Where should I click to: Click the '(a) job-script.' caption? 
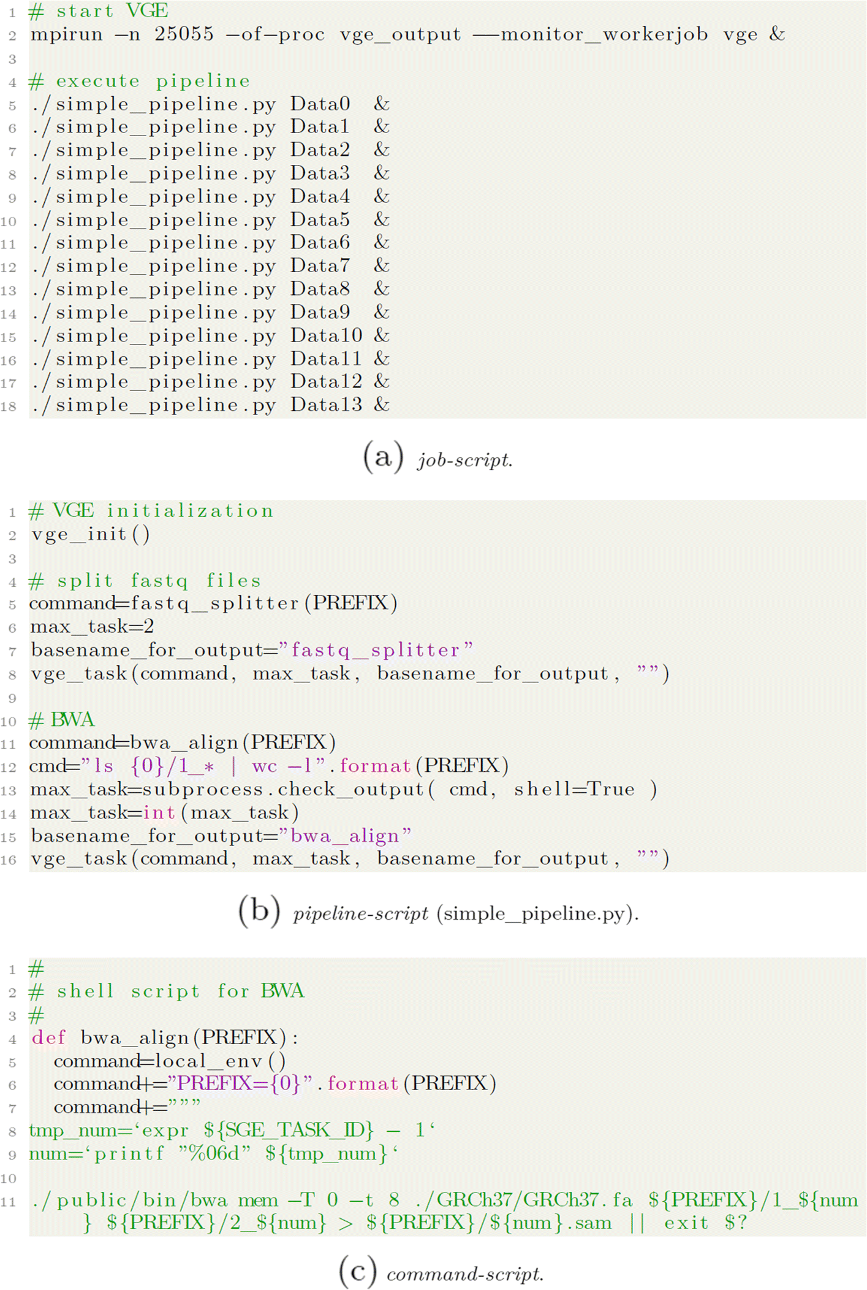[x=437, y=459]
